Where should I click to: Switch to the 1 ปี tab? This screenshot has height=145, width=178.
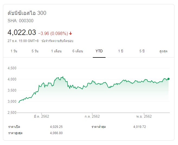tap(120, 51)
